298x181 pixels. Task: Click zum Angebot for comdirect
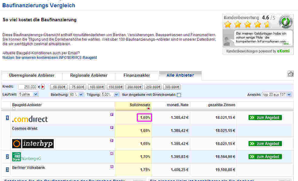pos(265,118)
